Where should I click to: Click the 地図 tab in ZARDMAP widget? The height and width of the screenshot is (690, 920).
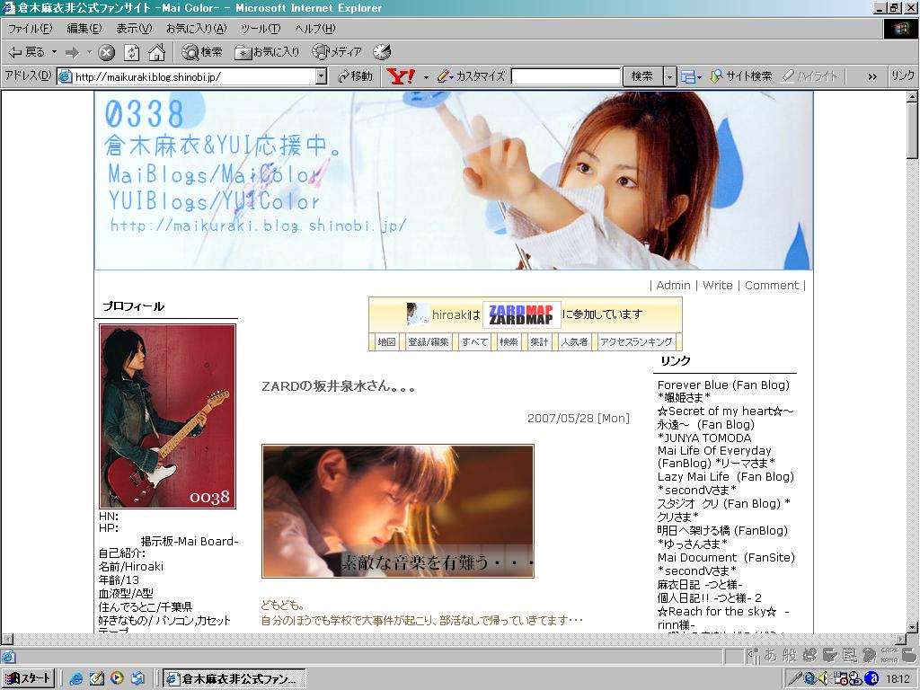(386, 342)
